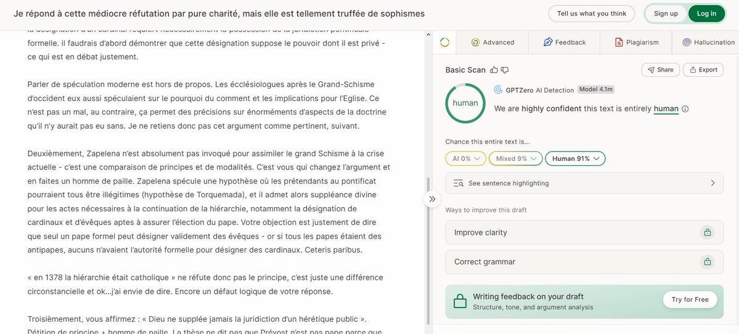Image resolution: width=739 pixels, height=334 pixels.
Task: Click the document text scrollbar
Action: pyautogui.click(x=428, y=250)
